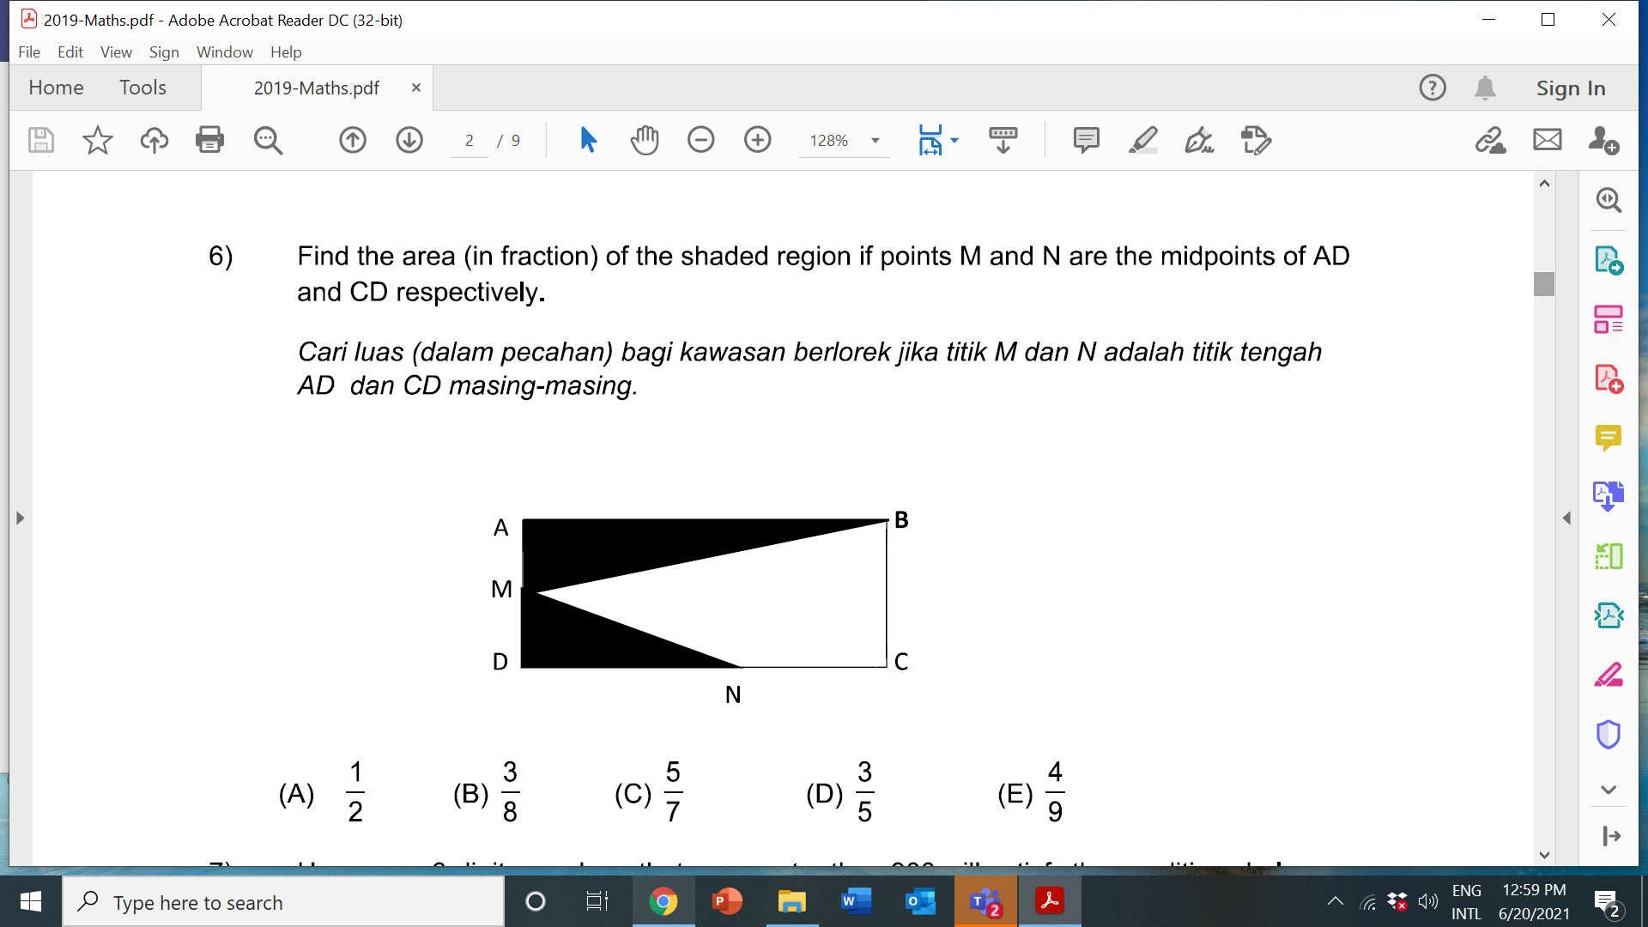
Task: Open the zoom level 128% dropdown
Action: coord(875,141)
